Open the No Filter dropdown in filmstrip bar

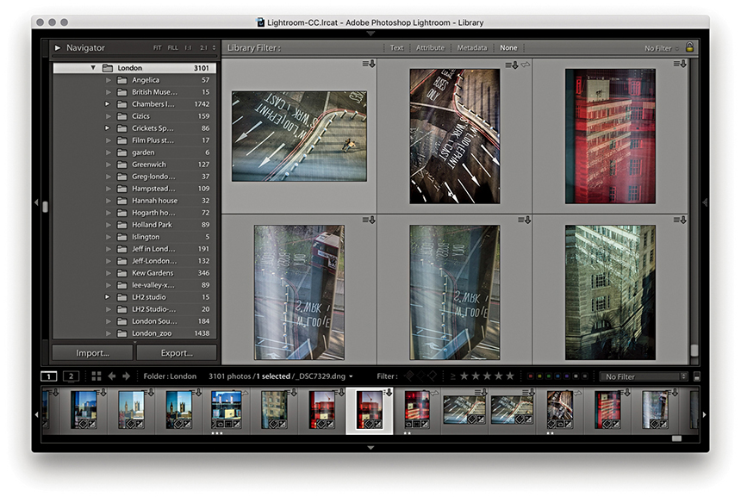point(645,376)
